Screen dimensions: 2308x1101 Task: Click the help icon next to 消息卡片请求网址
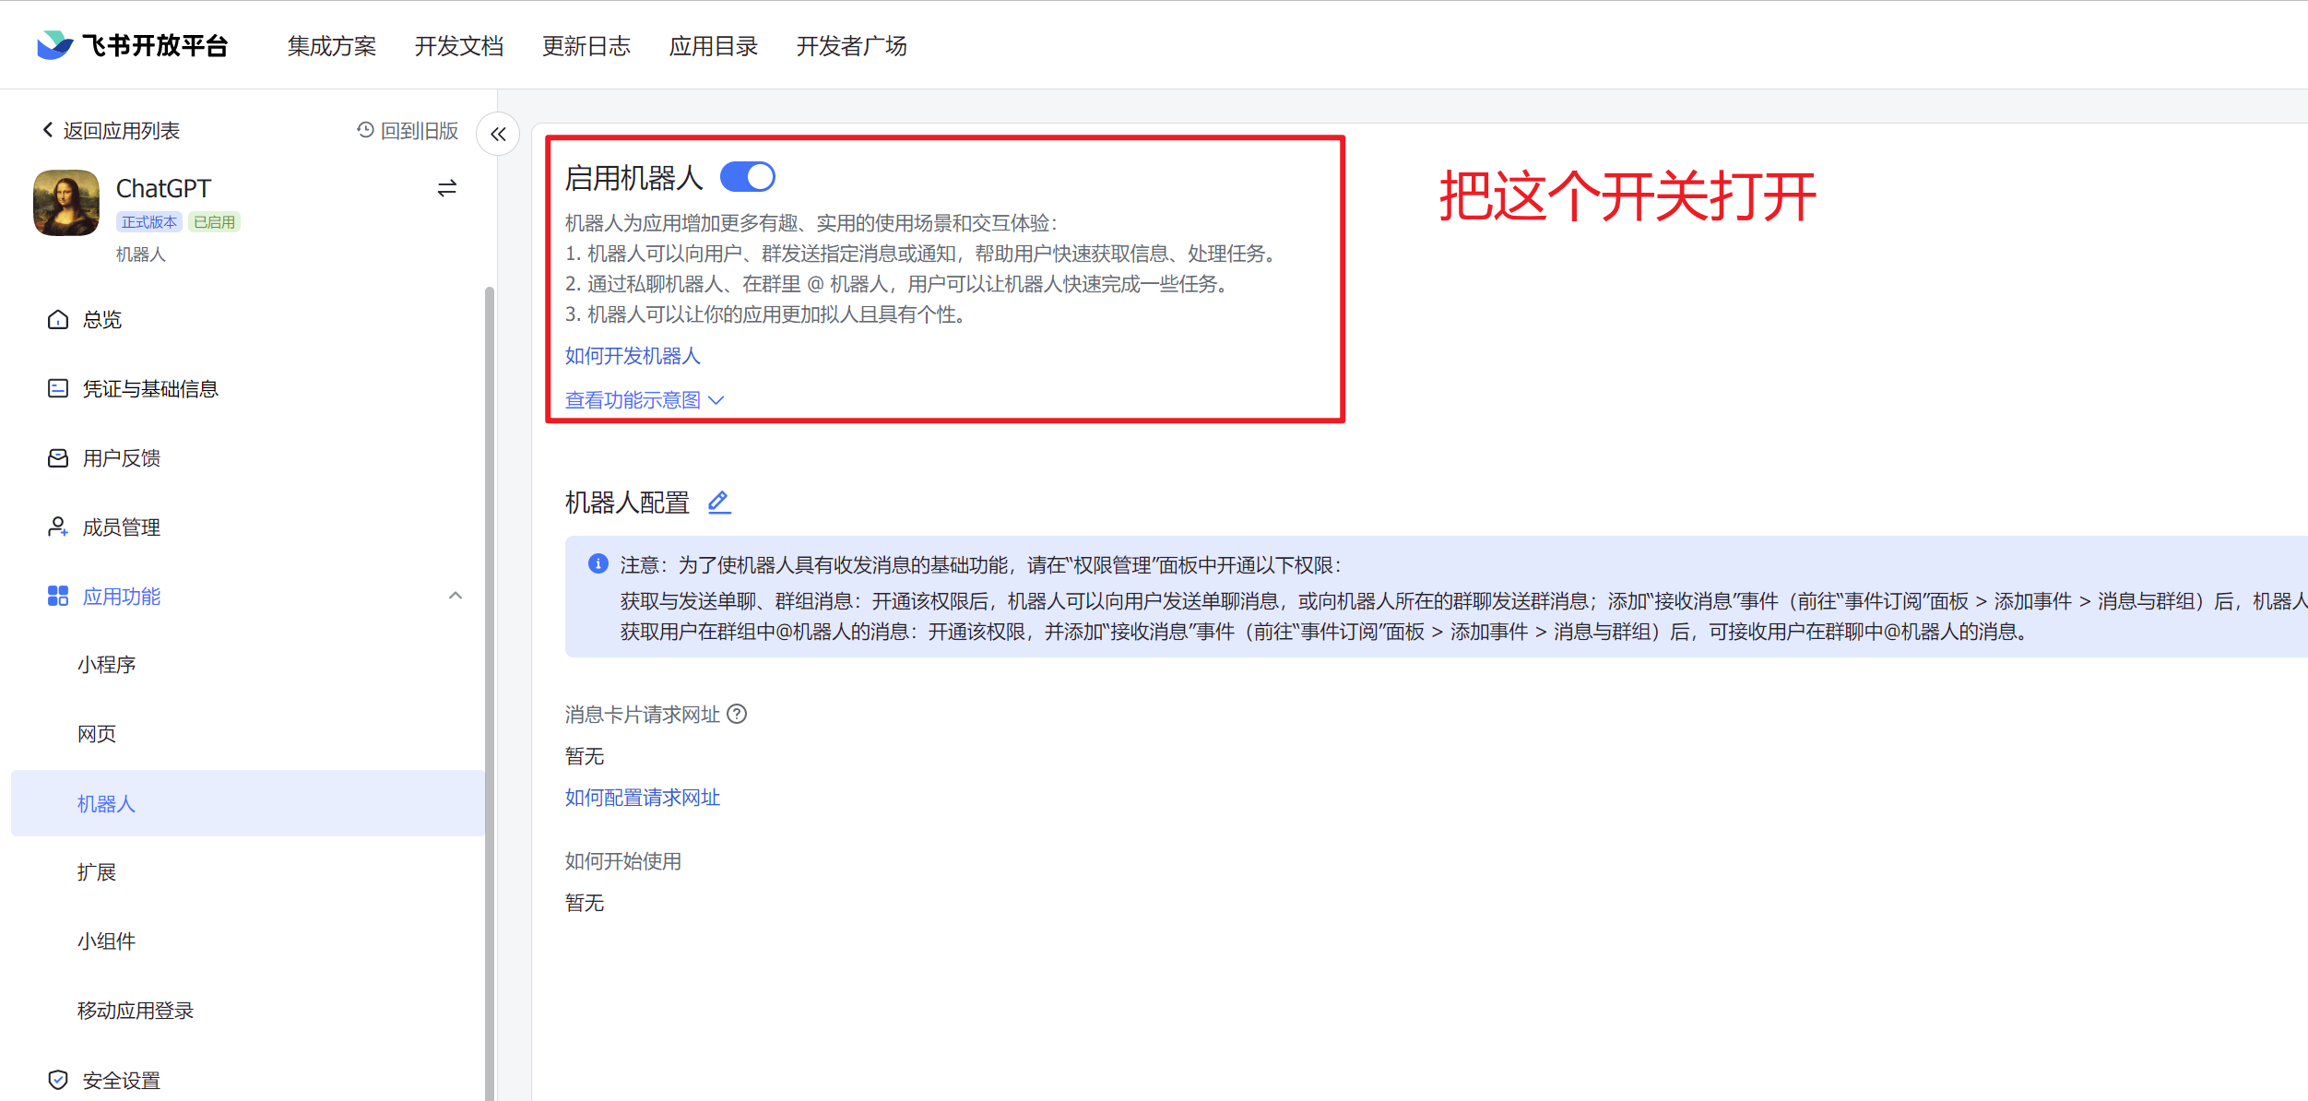(737, 715)
